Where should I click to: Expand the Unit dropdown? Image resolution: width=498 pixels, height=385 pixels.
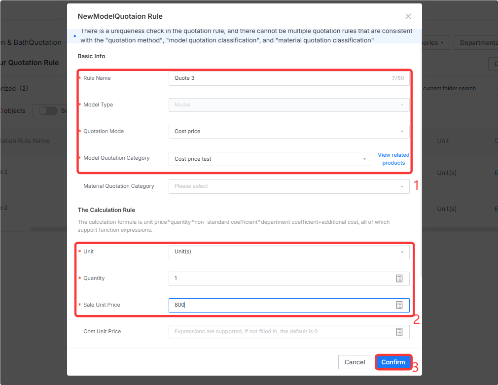coord(289,252)
